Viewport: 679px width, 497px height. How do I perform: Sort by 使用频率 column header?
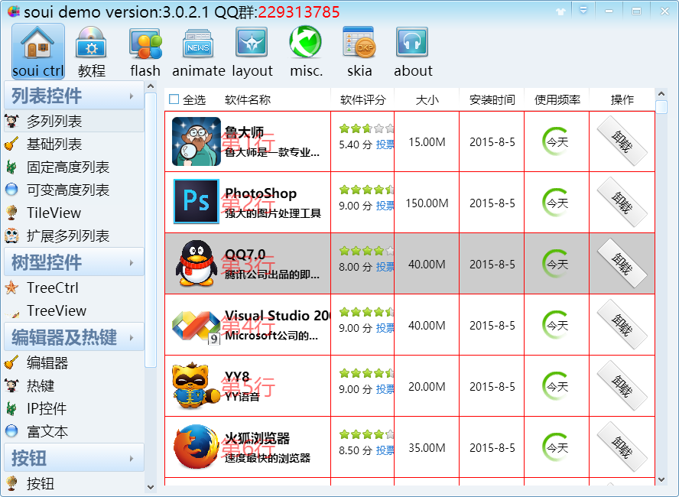tap(557, 99)
